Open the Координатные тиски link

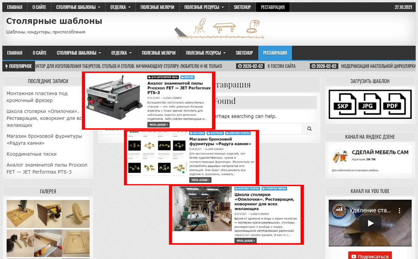31,154
